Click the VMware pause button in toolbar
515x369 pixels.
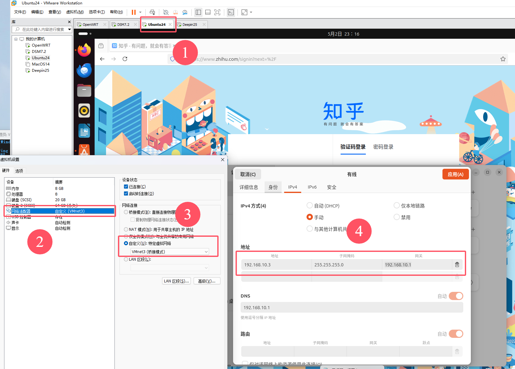point(134,12)
